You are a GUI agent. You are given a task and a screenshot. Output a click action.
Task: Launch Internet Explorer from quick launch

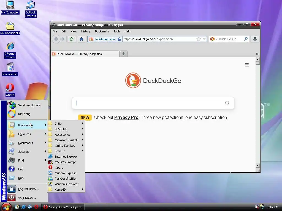pos(24,207)
